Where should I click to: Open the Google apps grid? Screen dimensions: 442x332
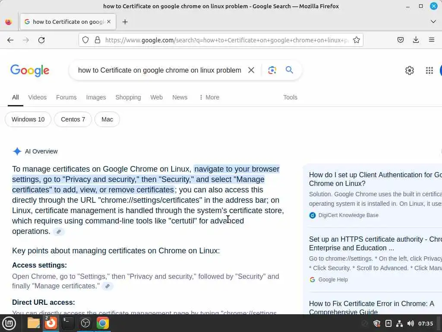pos(429,70)
